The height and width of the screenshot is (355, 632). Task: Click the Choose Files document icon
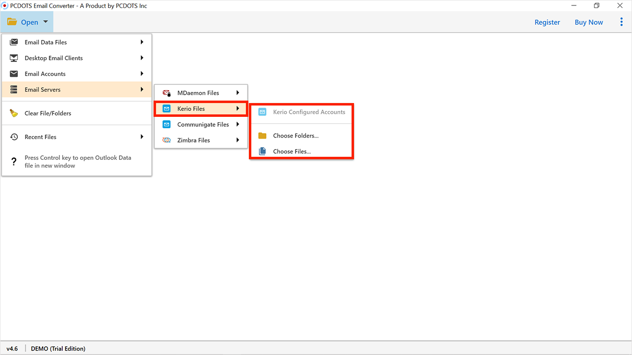pyautogui.click(x=263, y=151)
